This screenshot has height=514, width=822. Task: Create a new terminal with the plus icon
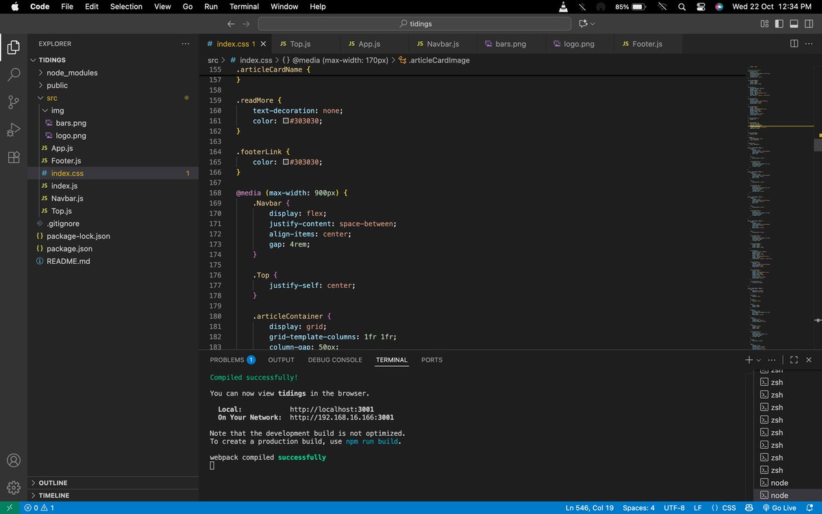749,360
